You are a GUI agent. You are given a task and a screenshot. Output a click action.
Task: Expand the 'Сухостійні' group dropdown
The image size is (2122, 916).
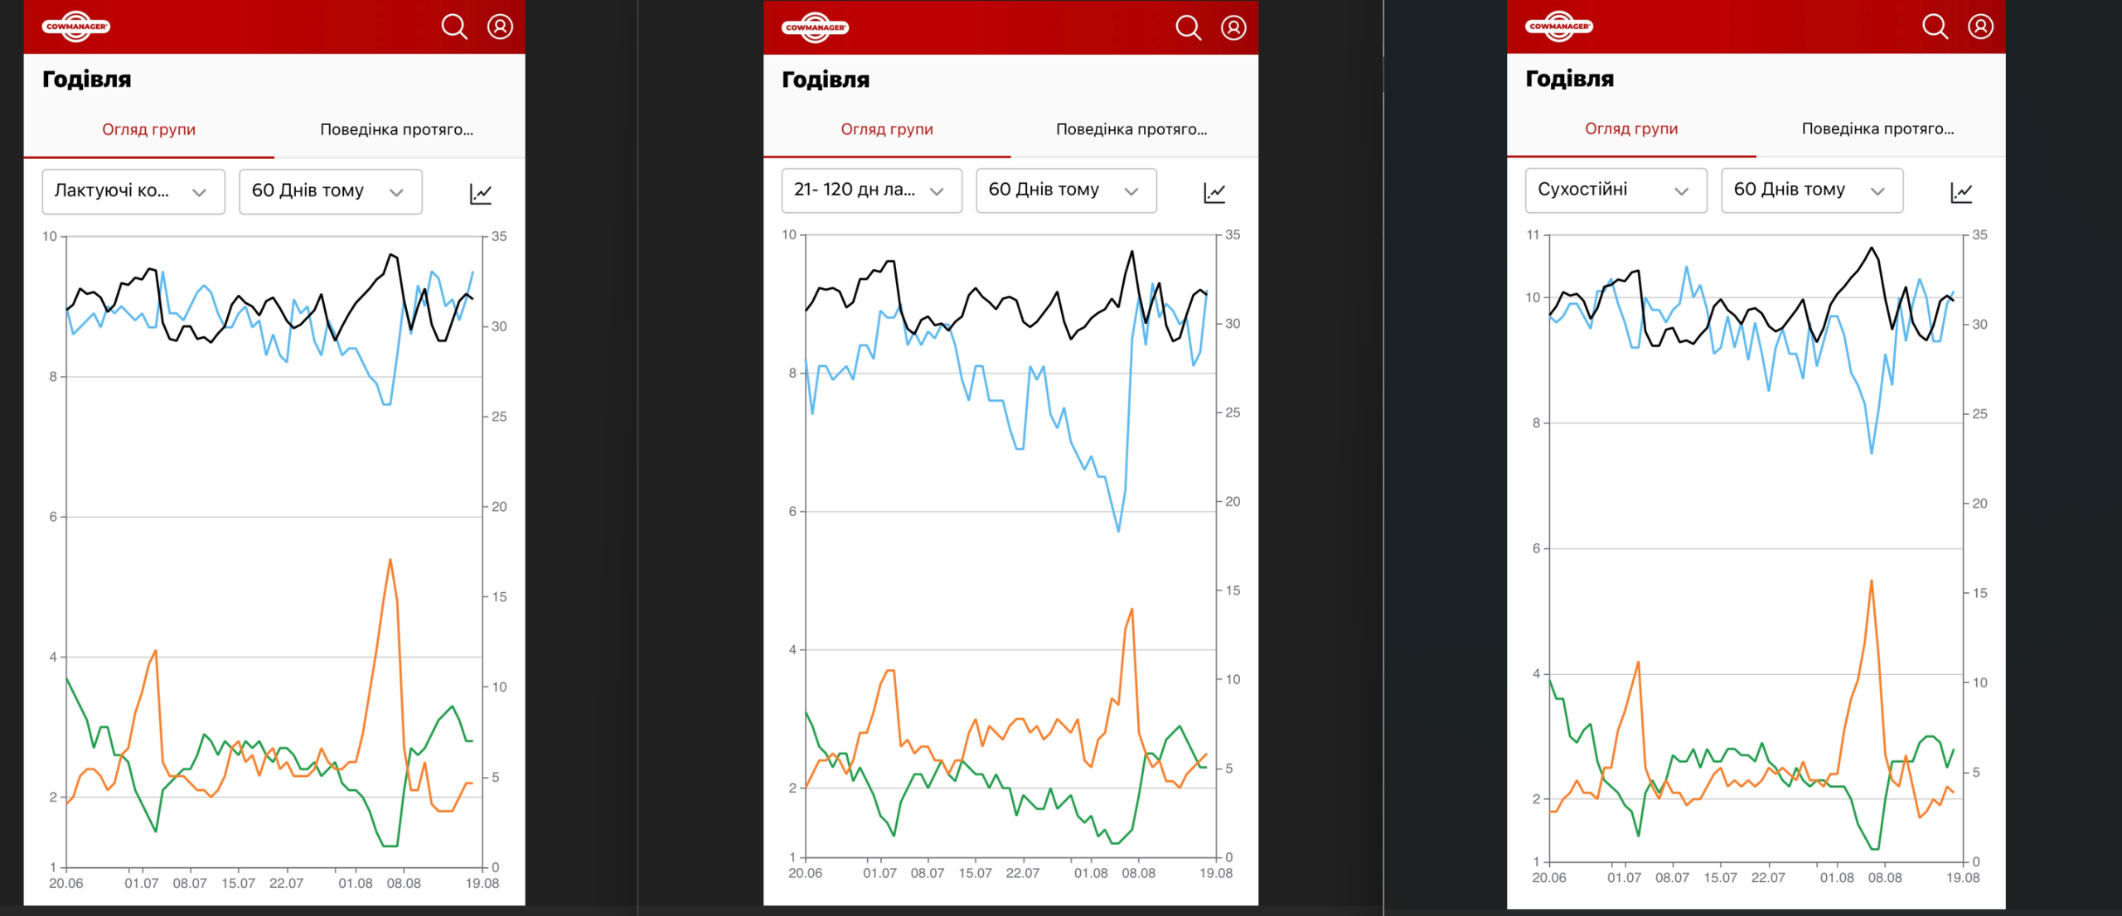tap(1616, 190)
